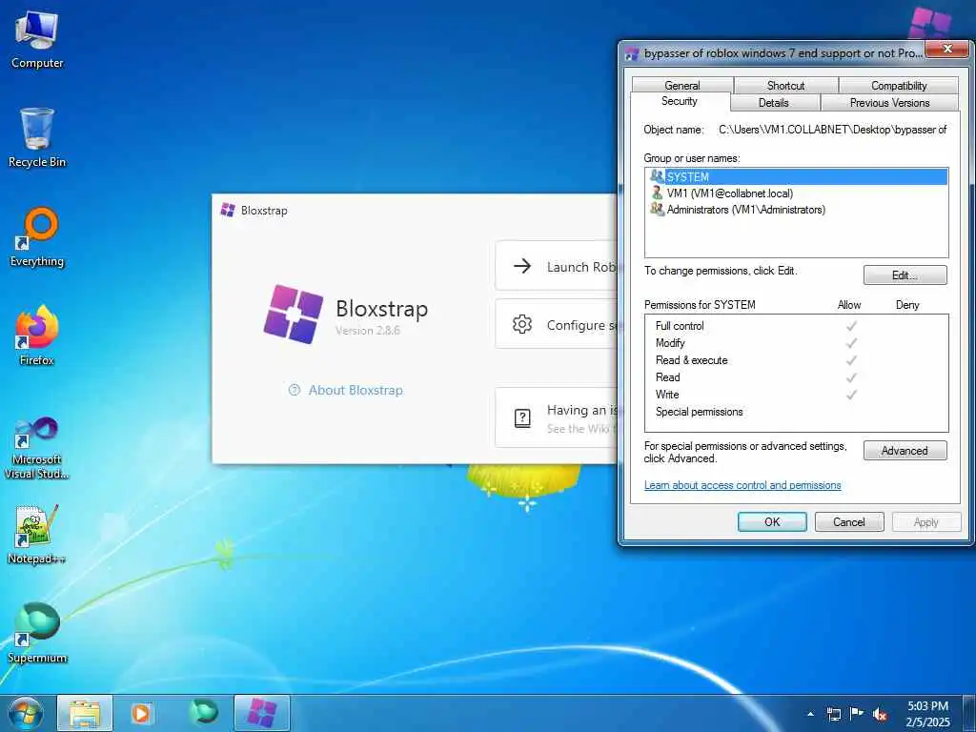Click the About Bloxstrap question icon
Viewport: 976px width, 732px height.
click(x=295, y=390)
